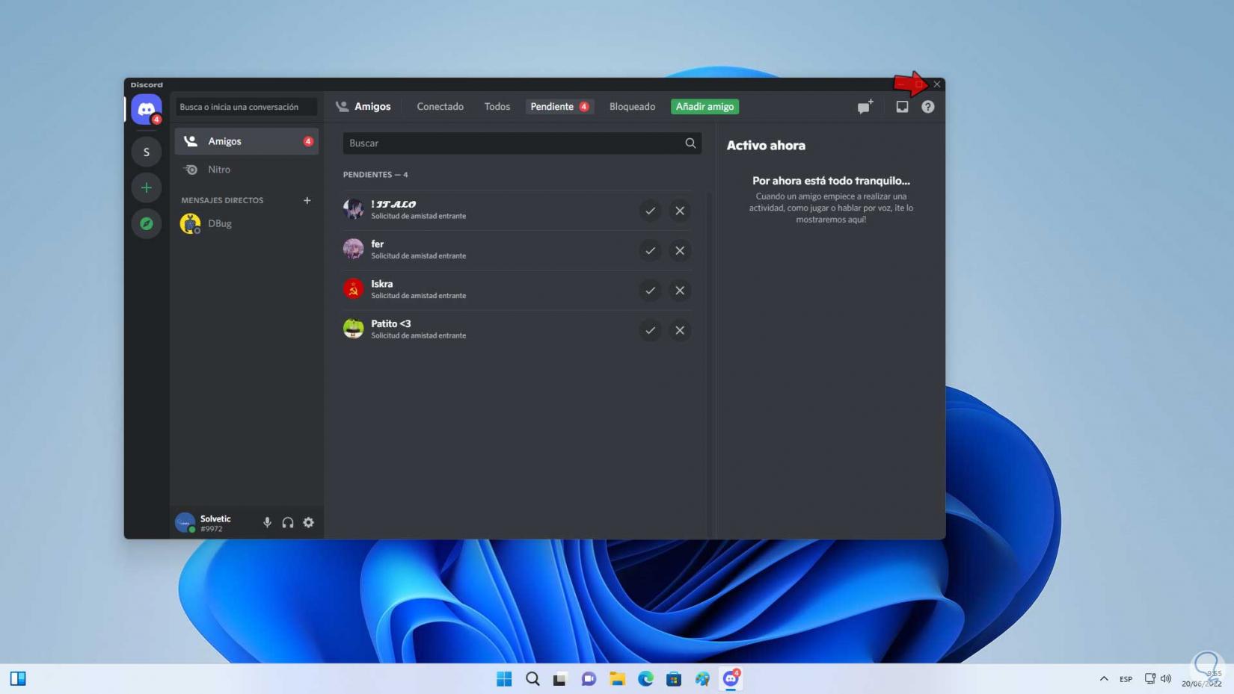
Task: Add a new server with plus icon
Action: (147, 188)
